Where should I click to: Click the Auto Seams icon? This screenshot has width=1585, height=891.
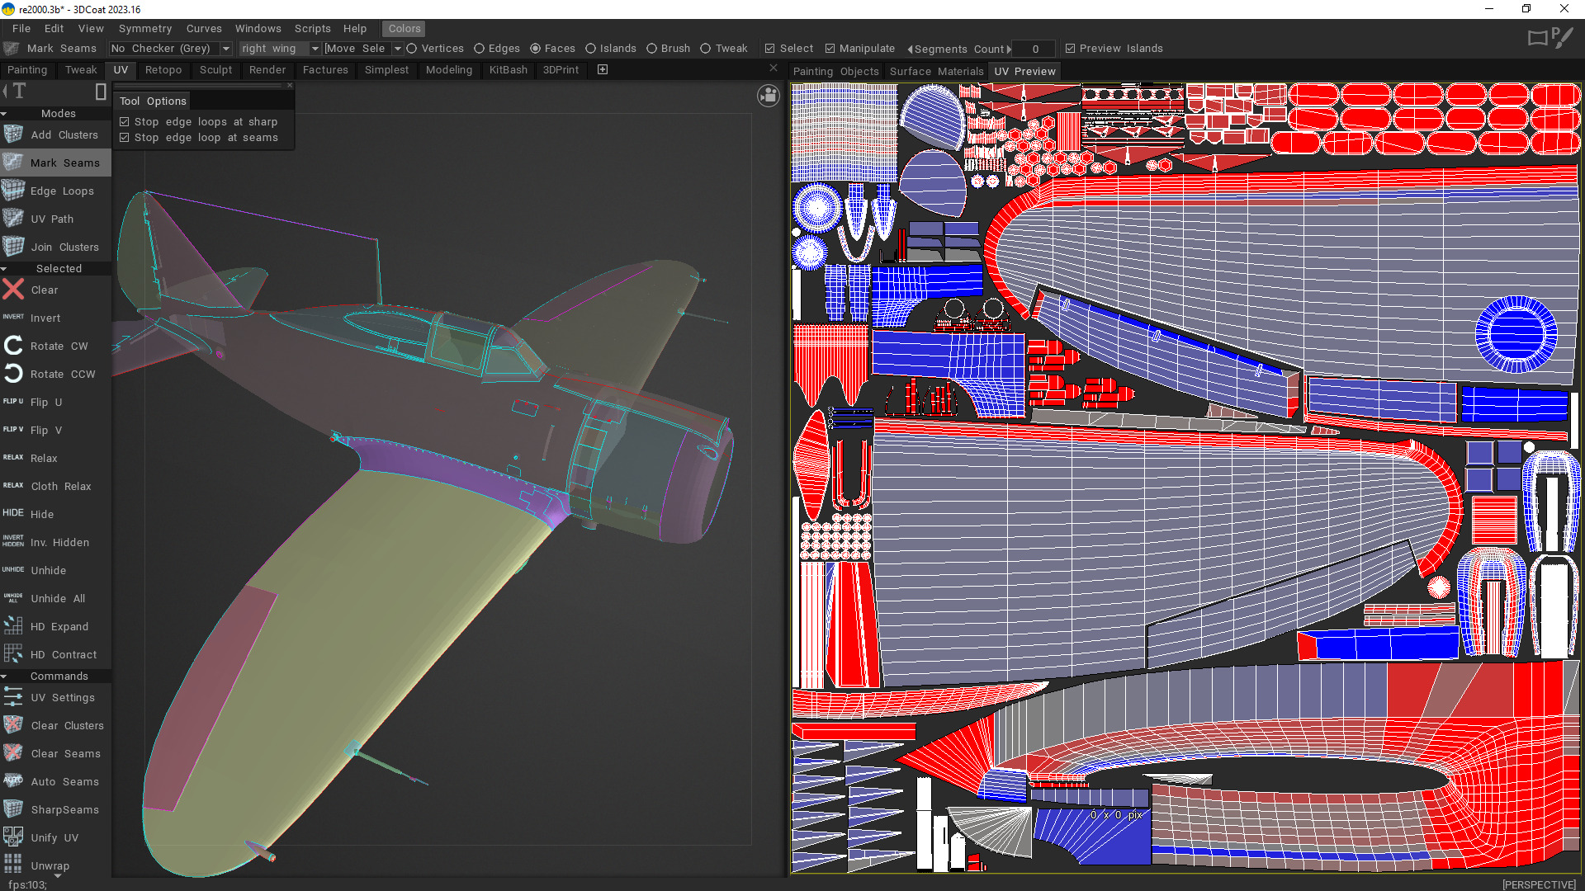pyautogui.click(x=13, y=781)
